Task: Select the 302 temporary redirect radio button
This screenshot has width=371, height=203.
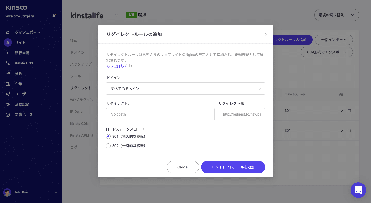Action: click(x=108, y=145)
